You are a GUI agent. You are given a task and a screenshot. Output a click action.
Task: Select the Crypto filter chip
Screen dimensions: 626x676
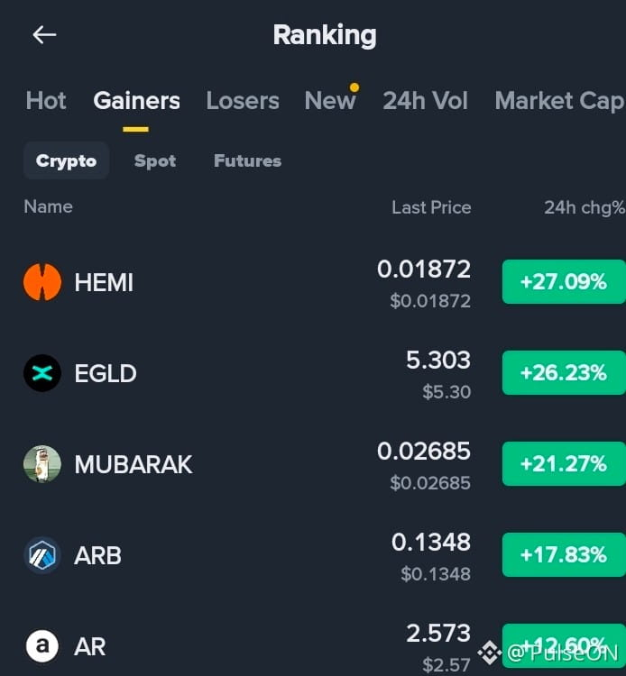66,160
